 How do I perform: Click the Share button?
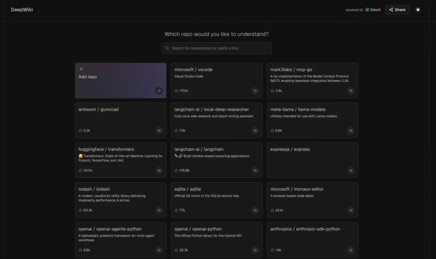pos(397,10)
